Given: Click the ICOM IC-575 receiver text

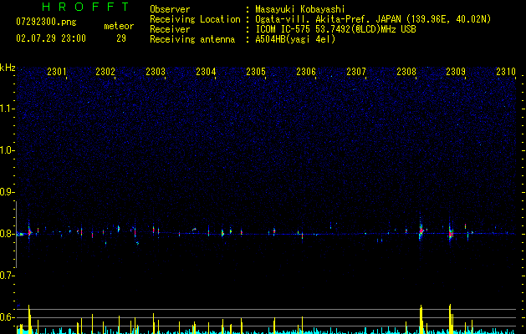Looking at the screenshot, I should click(x=335, y=29).
